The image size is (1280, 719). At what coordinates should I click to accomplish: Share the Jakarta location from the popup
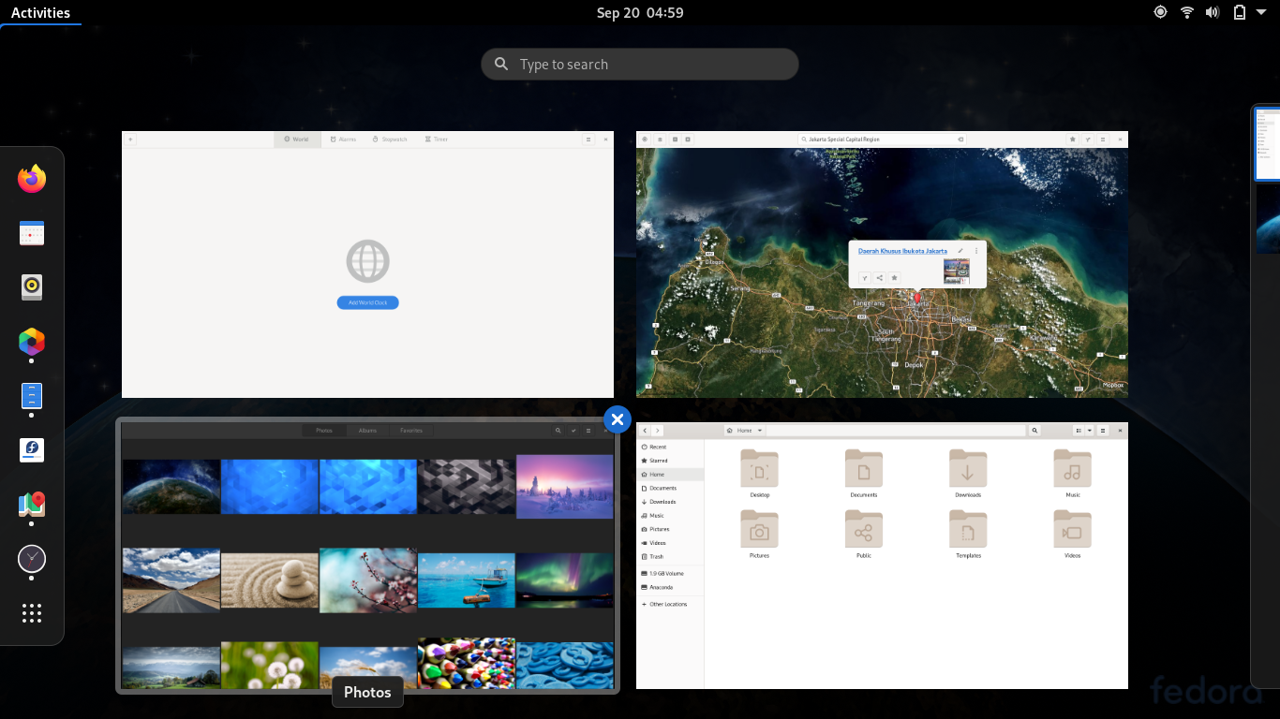click(x=879, y=278)
